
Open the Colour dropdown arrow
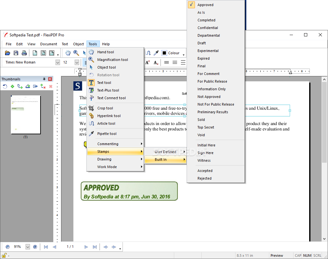183,54
